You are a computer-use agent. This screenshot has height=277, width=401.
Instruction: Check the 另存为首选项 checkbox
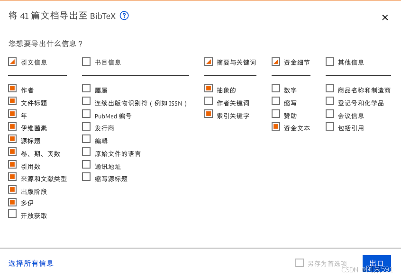300,263
